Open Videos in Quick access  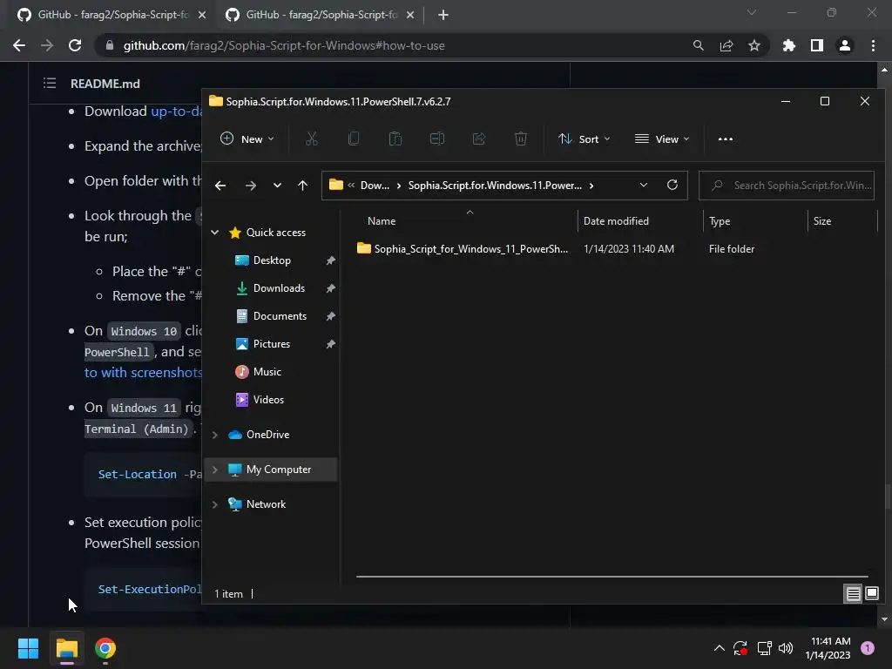[268, 400]
